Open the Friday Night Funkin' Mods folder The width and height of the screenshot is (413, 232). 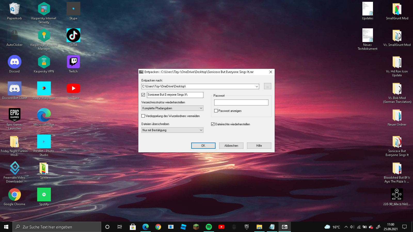point(14,141)
